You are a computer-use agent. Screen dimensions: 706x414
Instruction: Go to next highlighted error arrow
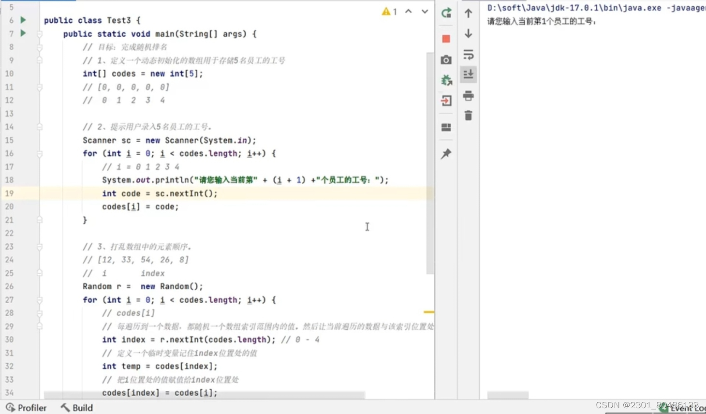tap(425, 12)
